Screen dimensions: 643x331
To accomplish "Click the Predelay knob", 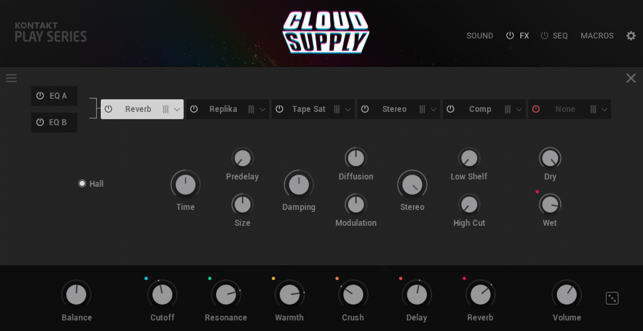I will click(x=243, y=158).
